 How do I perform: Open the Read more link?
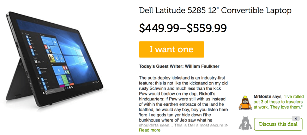pos(150,130)
